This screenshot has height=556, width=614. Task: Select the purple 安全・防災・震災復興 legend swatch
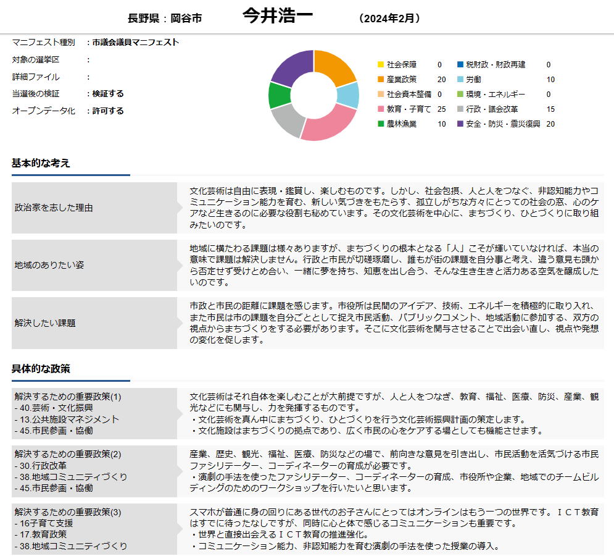click(x=460, y=124)
